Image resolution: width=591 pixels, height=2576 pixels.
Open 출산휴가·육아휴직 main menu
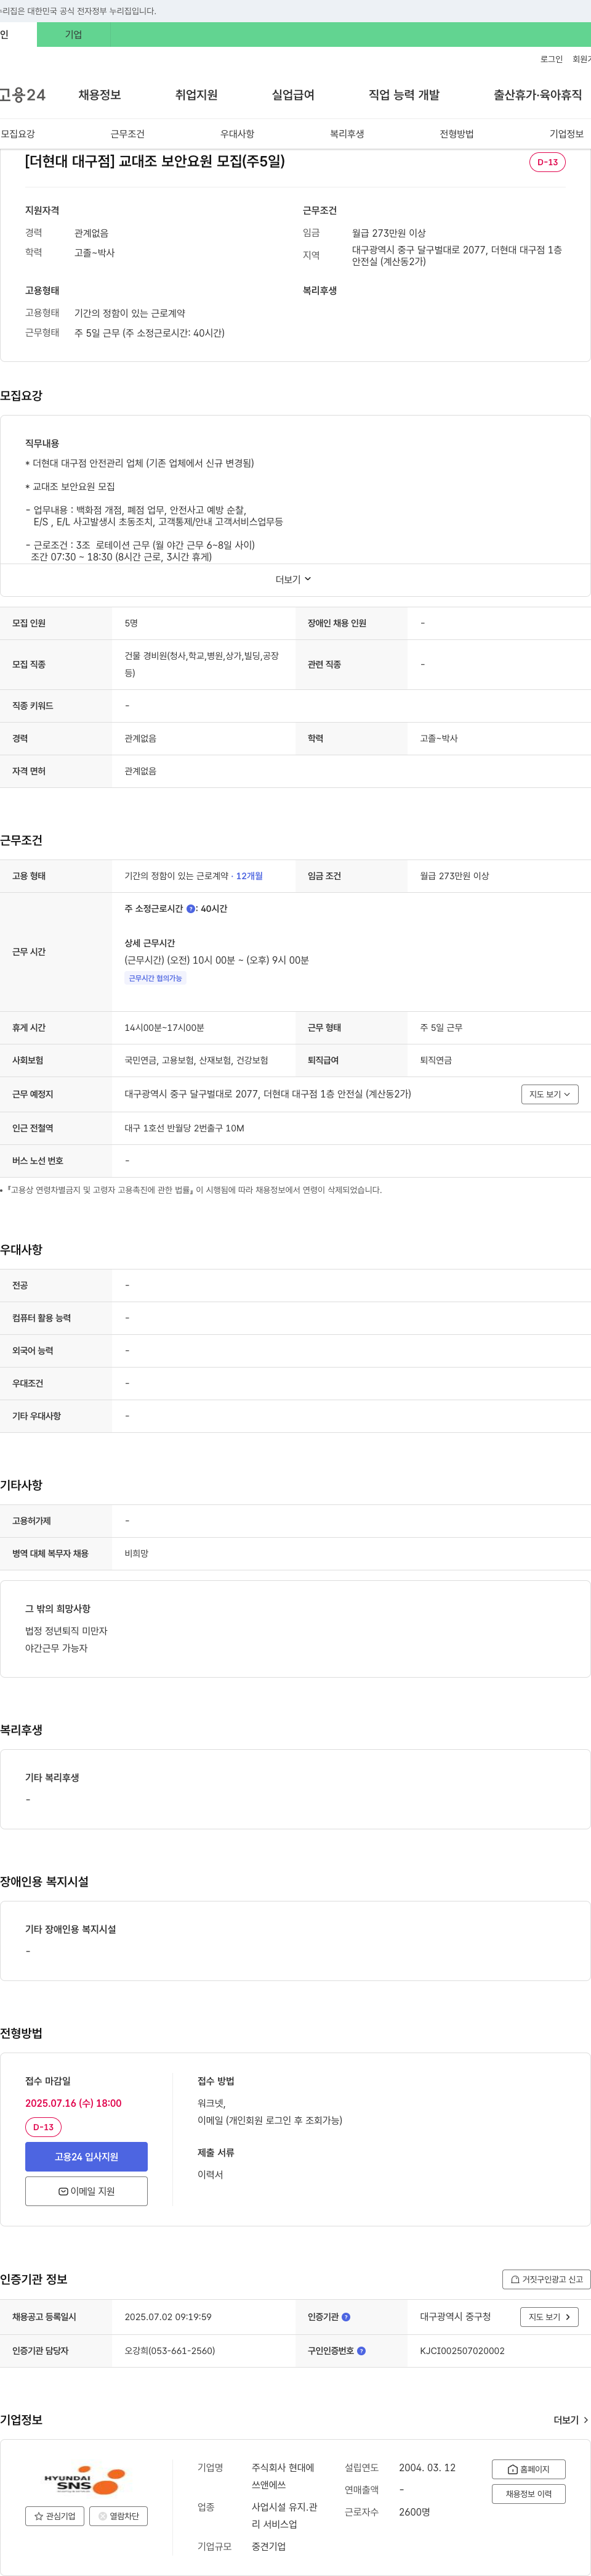[538, 95]
